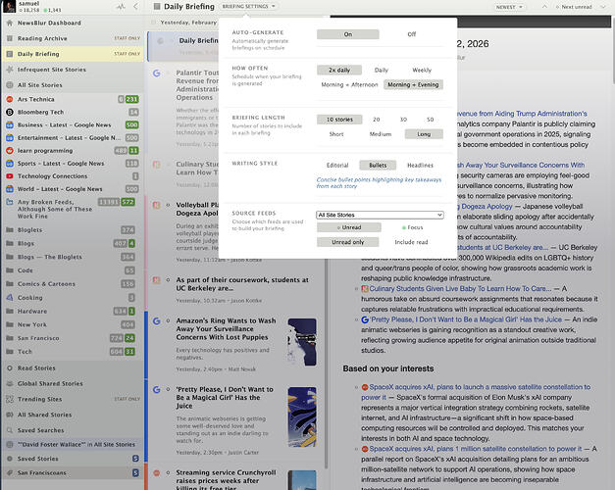The image size is (615, 490).
Task: Select 2x daily frequency
Action: [x=339, y=71]
